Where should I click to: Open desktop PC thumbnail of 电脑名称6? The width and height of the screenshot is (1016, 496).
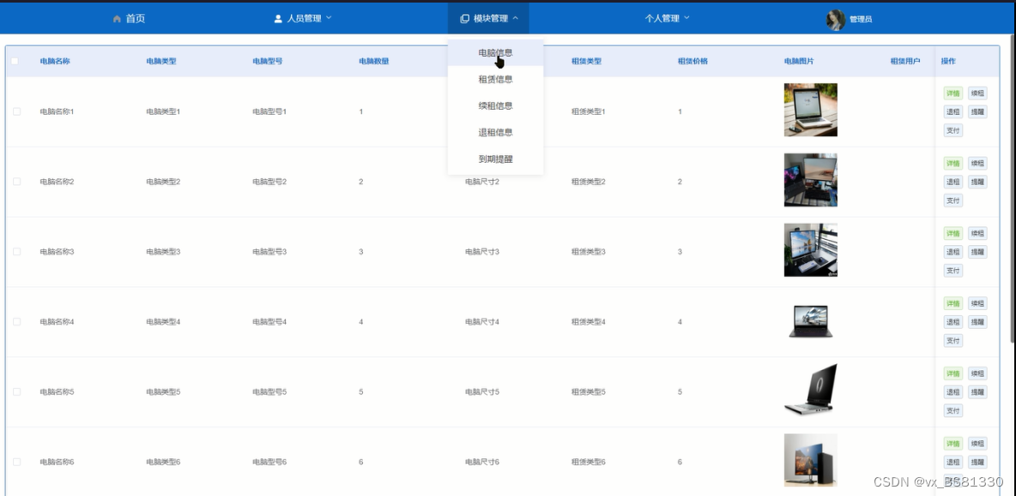811,460
